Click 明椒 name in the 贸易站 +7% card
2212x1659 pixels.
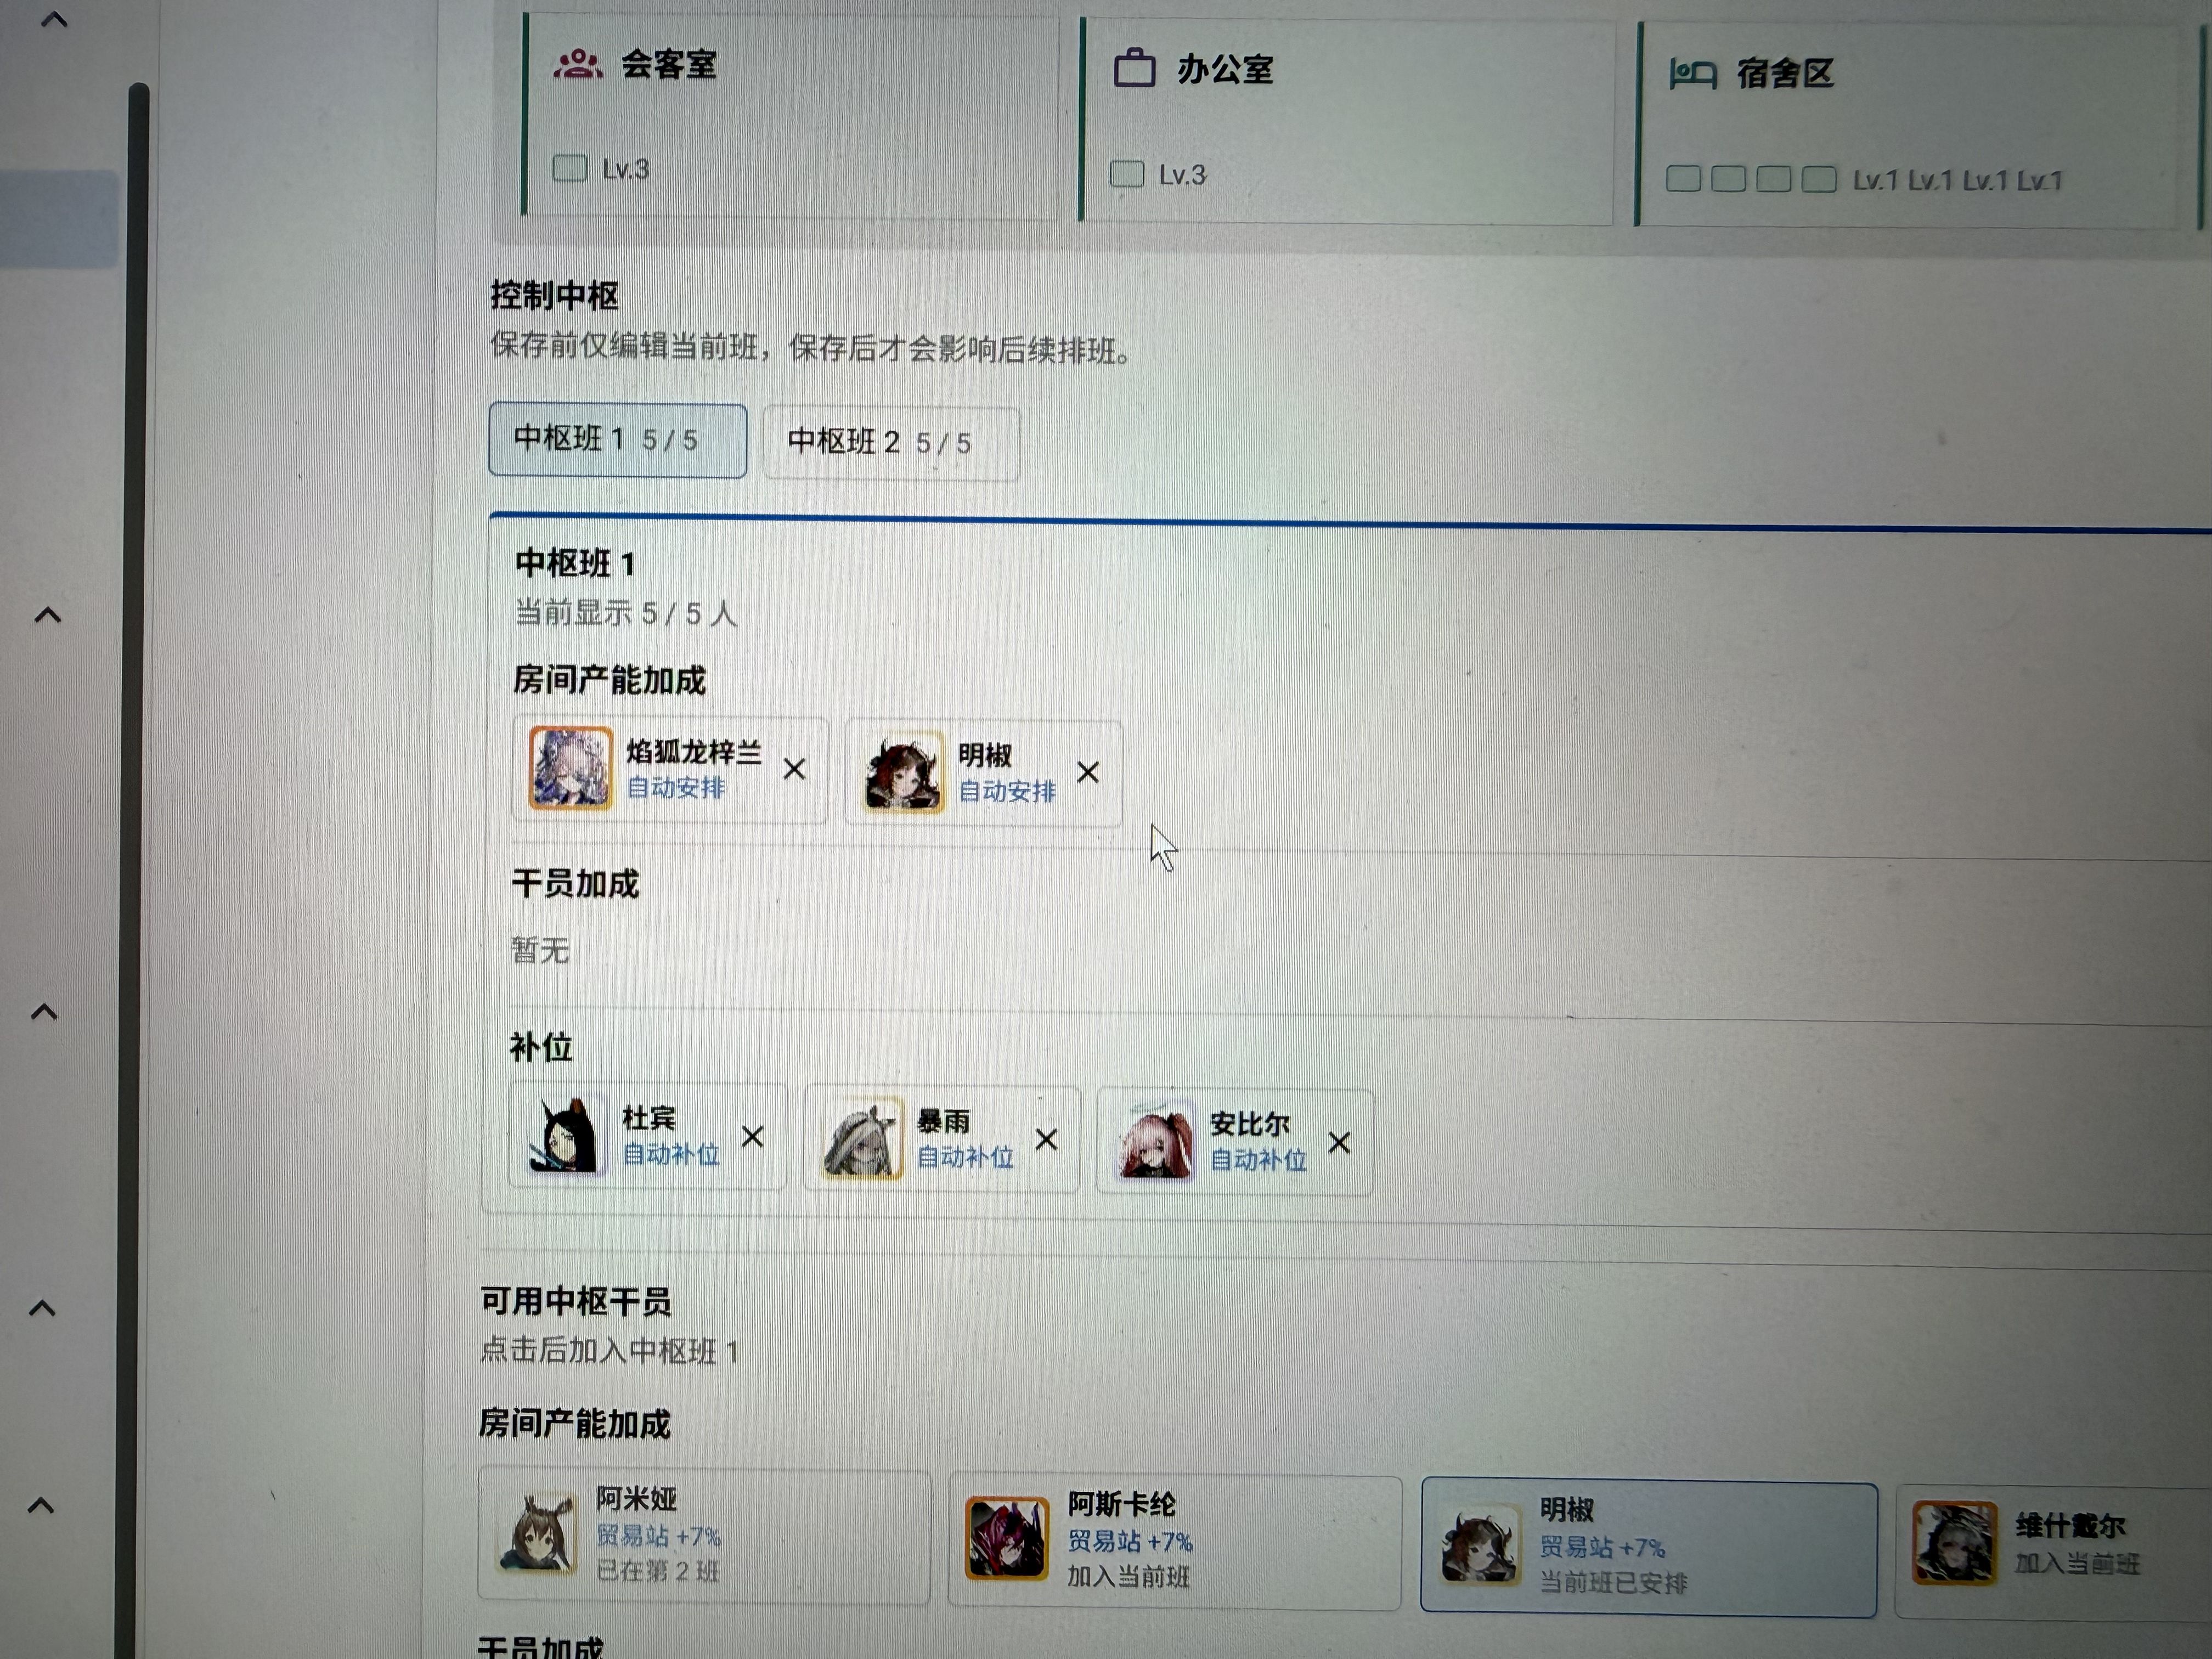(x=1566, y=1510)
